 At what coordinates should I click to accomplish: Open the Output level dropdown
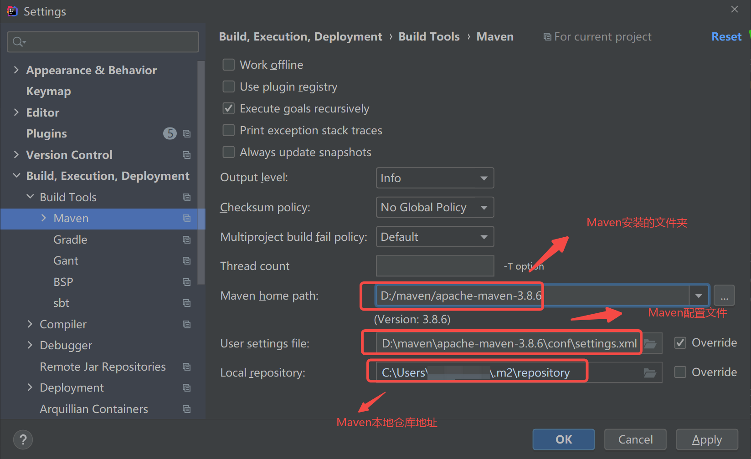point(435,178)
